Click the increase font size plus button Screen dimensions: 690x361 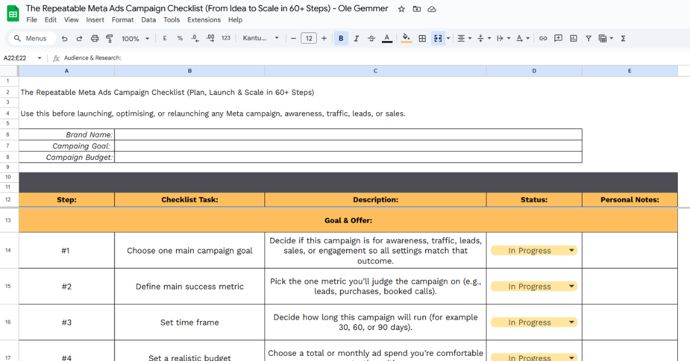tap(324, 39)
